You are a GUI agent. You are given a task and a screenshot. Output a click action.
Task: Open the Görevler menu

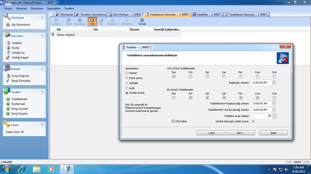tap(21, 9)
